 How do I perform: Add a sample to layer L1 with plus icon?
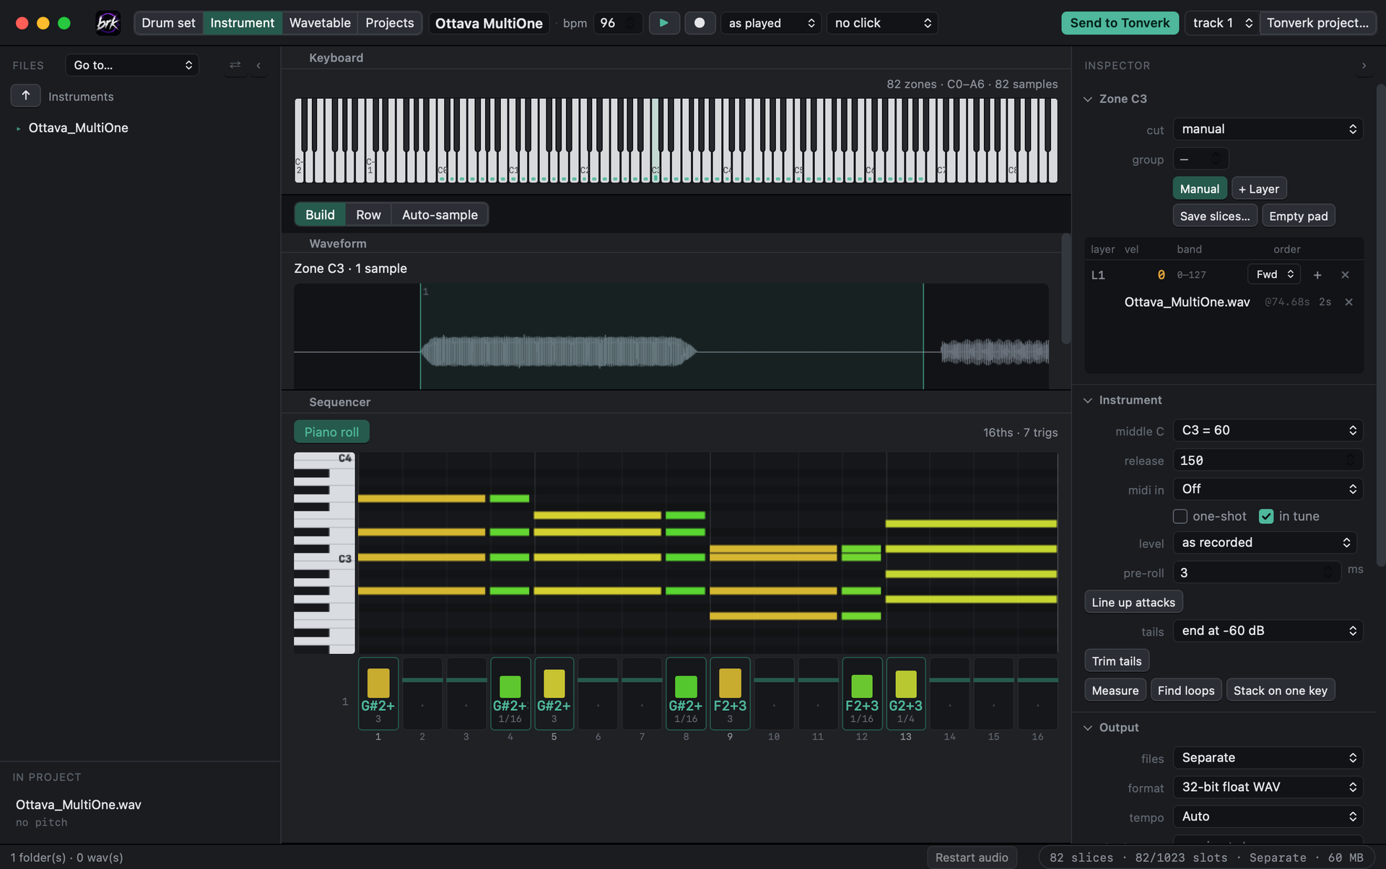click(x=1317, y=275)
